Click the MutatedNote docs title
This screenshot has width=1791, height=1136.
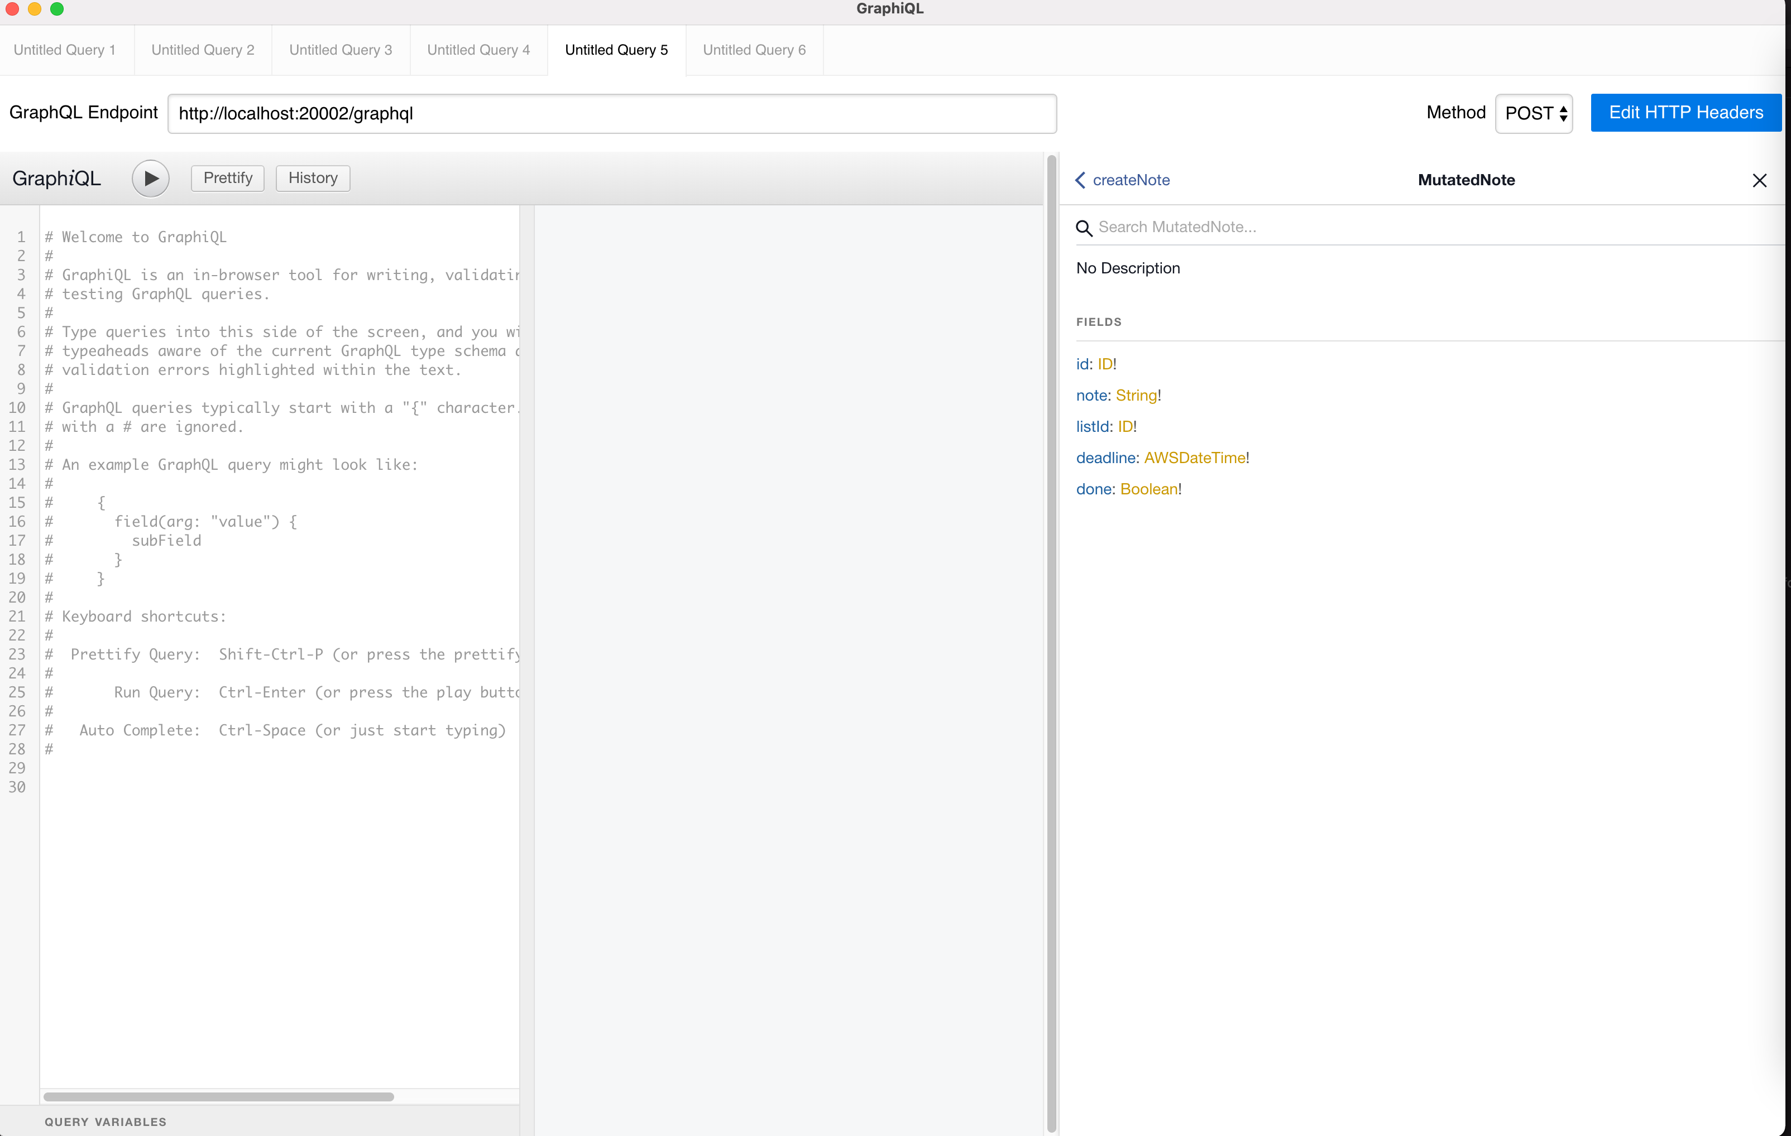[x=1466, y=180]
